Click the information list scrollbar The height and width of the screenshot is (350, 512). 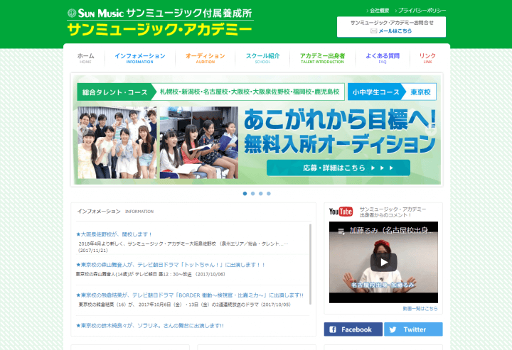click(310, 264)
